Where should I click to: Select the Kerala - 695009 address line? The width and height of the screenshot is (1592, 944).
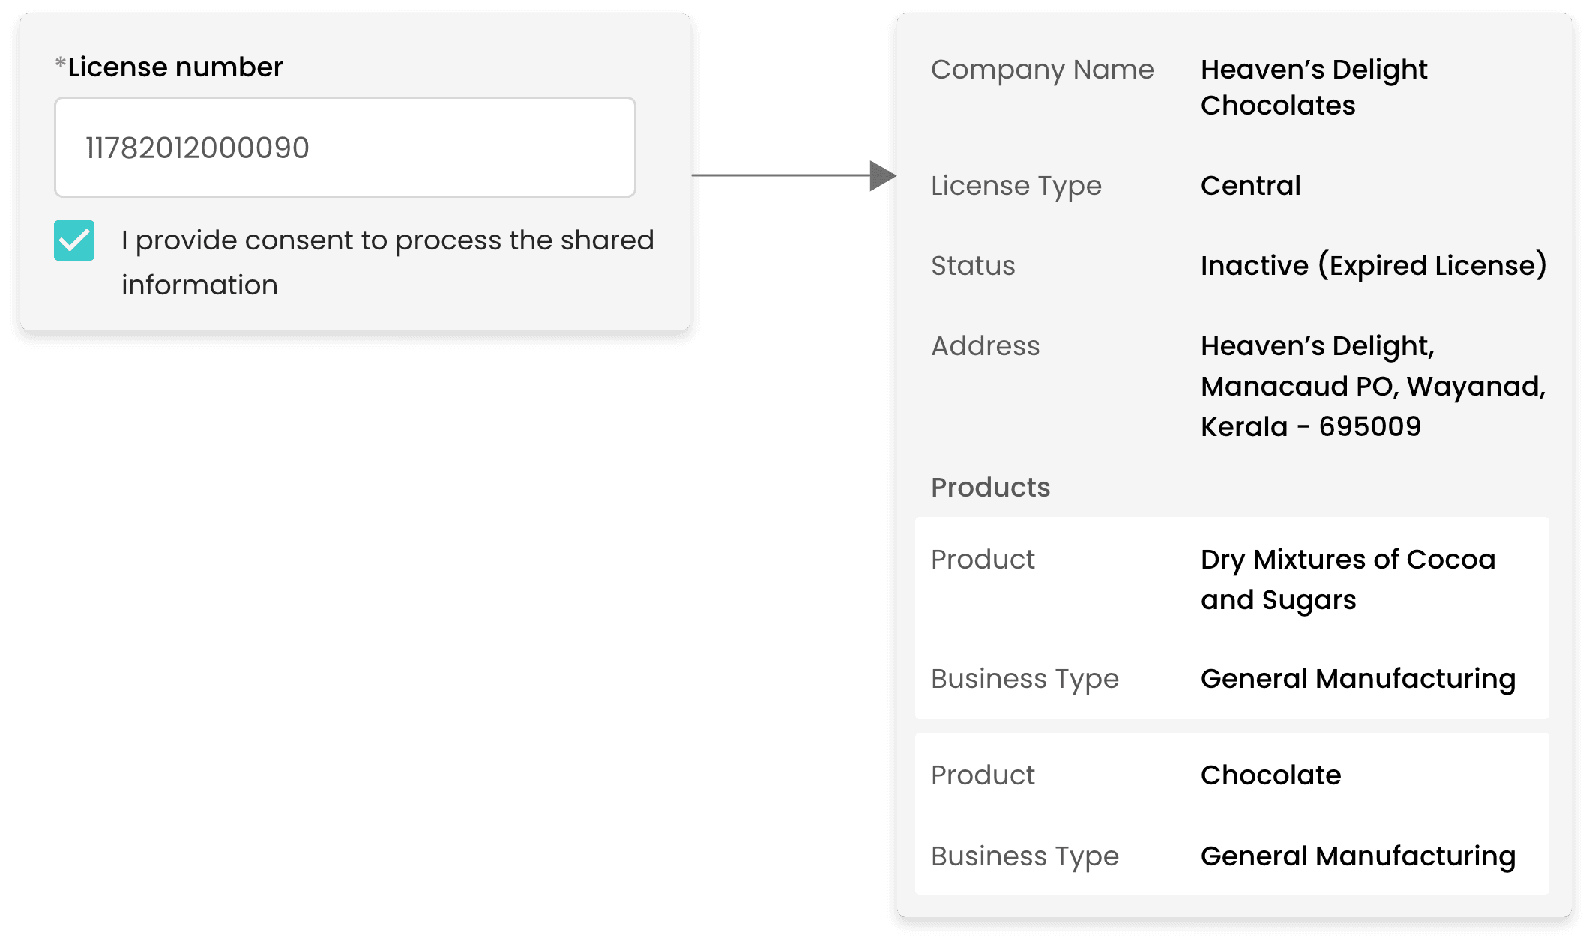coord(1310,427)
